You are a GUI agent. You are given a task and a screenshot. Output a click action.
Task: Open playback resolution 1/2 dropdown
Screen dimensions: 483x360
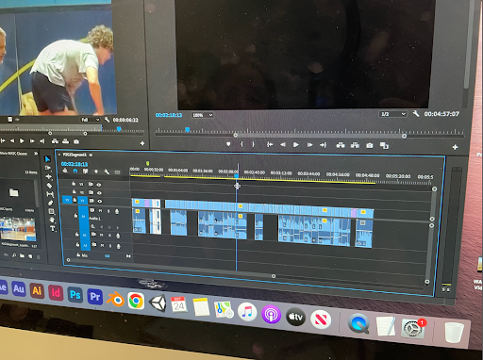pos(392,114)
